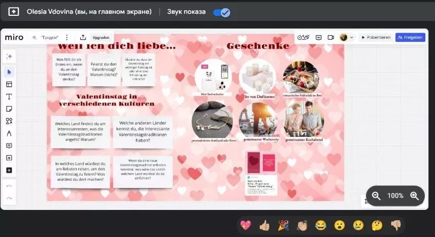
Task: Send the clapping hands reaction
Action: coord(302,225)
